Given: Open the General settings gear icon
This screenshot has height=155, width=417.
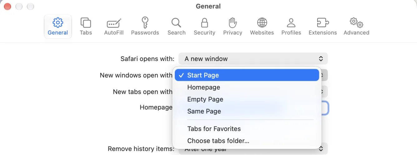Looking at the screenshot, I should (x=58, y=27).
